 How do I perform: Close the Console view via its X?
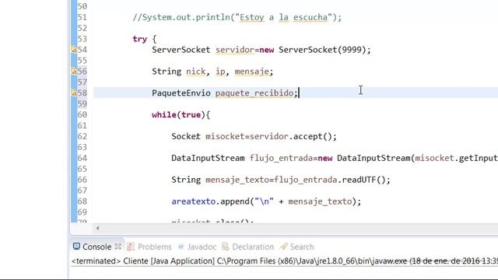point(117,247)
